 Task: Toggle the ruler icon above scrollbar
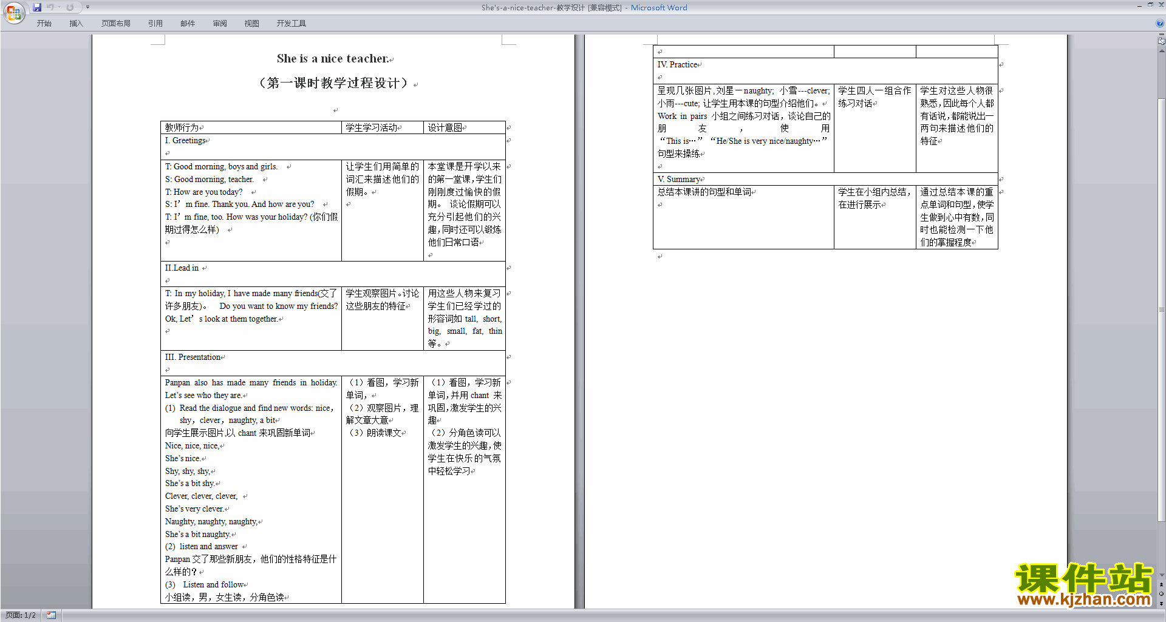(1161, 41)
